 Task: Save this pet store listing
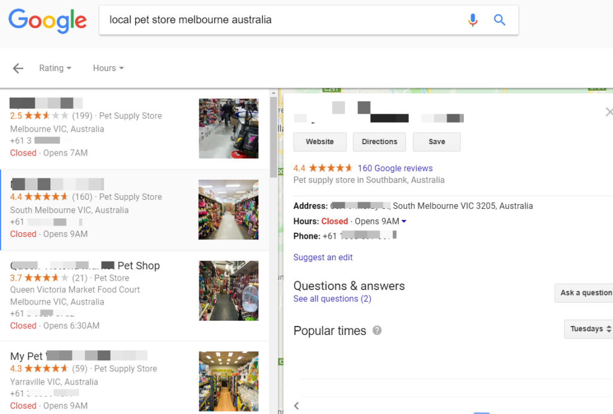click(x=437, y=142)
